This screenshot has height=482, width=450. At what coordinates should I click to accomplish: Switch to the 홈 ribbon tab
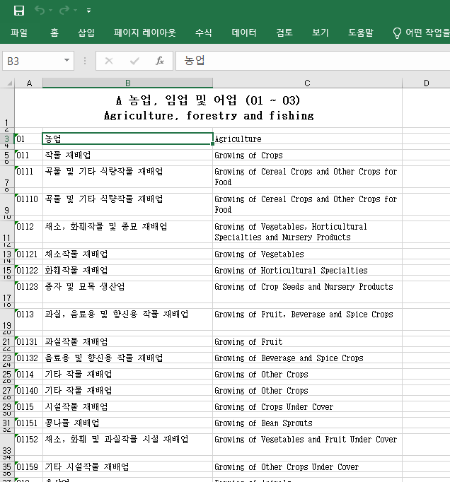pyautogui.click(x=54, y=33)
